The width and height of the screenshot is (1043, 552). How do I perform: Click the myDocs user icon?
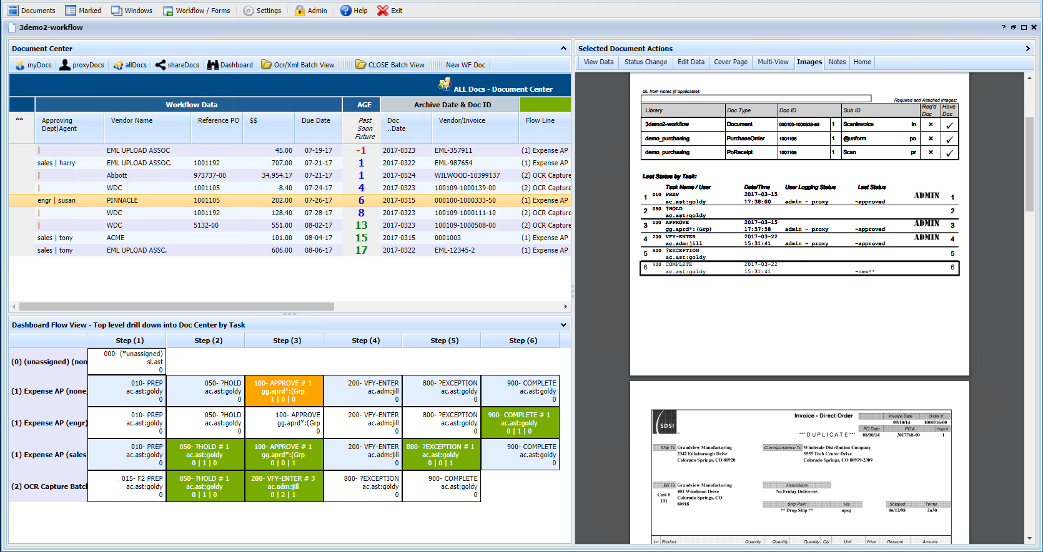point(20,65)
